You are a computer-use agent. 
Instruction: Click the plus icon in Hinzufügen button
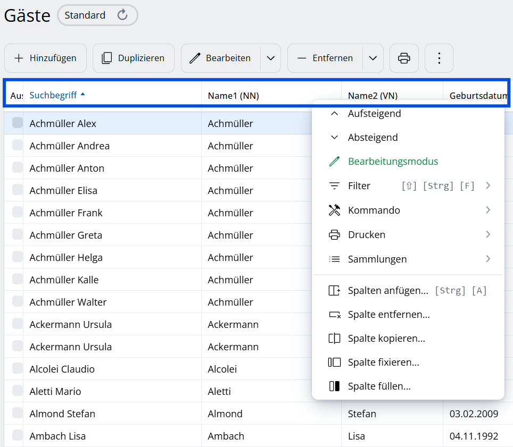19,58
